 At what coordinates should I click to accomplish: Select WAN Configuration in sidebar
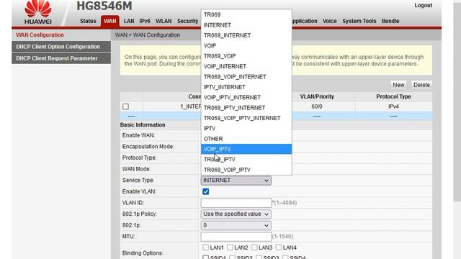(61, 35)
